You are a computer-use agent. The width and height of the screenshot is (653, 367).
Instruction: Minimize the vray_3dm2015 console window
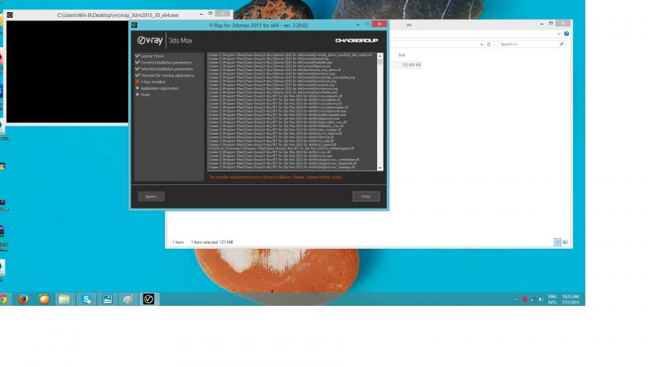click(x=201, y=14)
